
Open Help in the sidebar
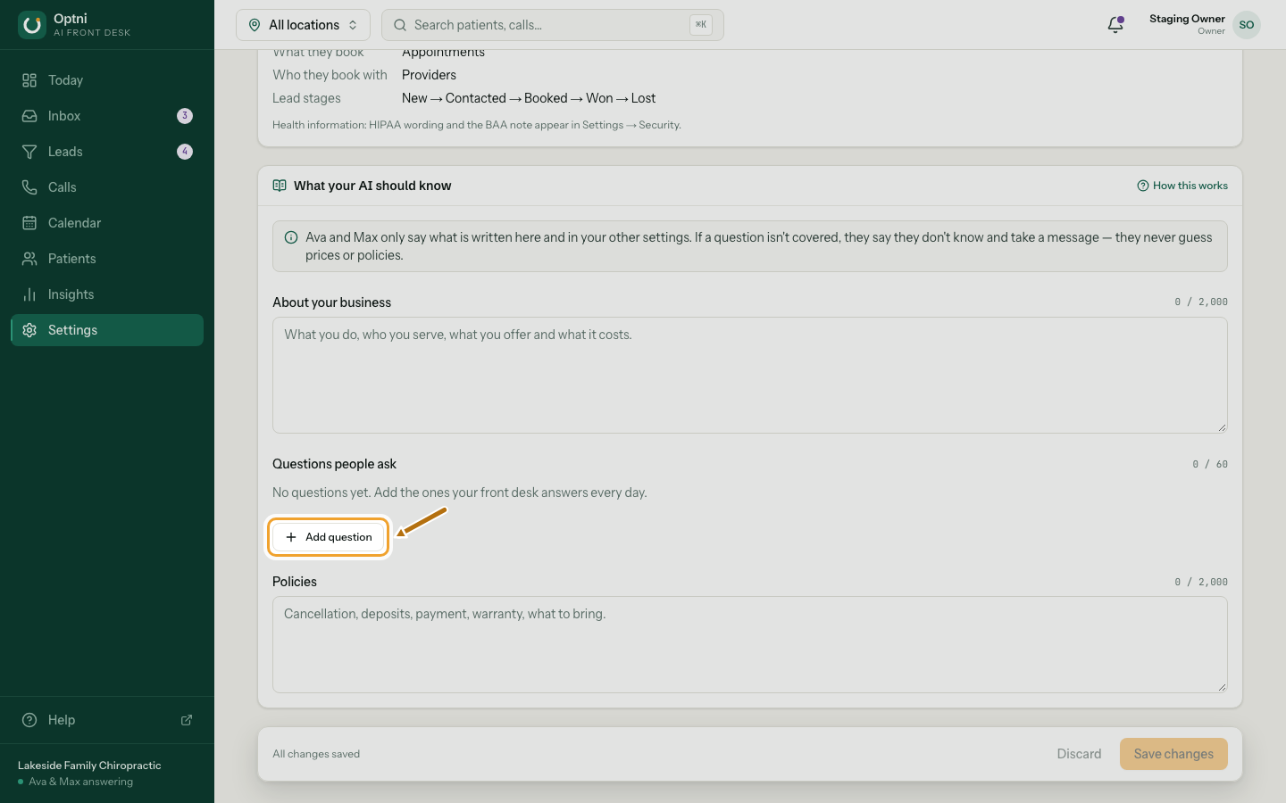coord(107,720)
